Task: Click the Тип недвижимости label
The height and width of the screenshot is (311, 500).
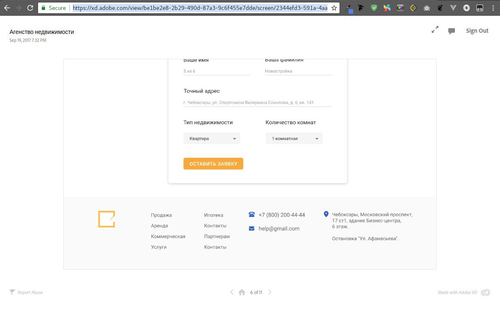Action: (208, 123)
